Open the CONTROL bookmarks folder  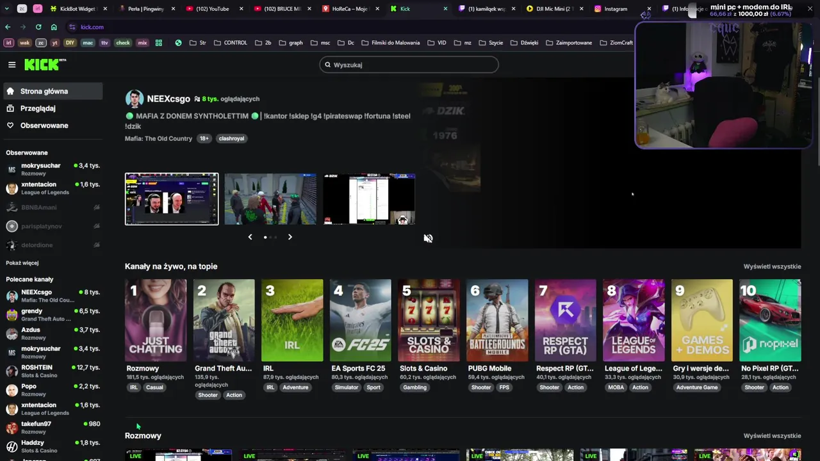[230, 43]
